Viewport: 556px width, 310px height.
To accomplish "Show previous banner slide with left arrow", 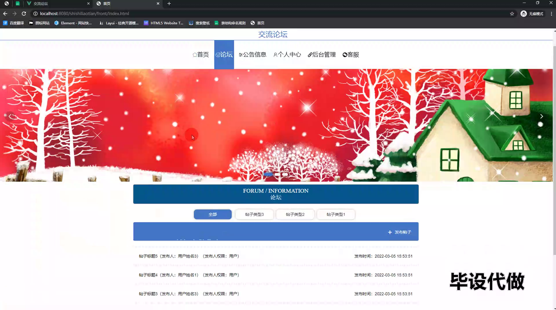I will 10,116.
